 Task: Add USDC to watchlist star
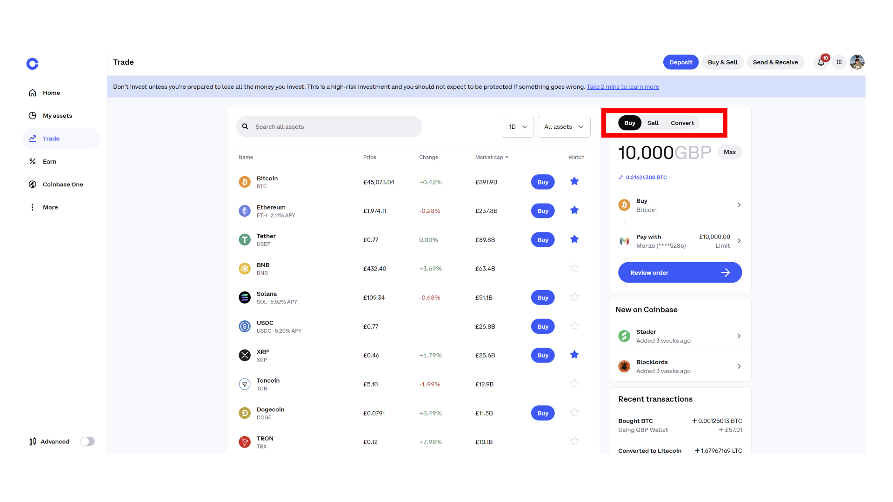[x=574, y=326]
